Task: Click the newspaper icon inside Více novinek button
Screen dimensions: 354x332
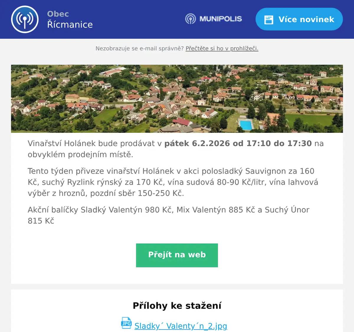Action: (269, 19)
